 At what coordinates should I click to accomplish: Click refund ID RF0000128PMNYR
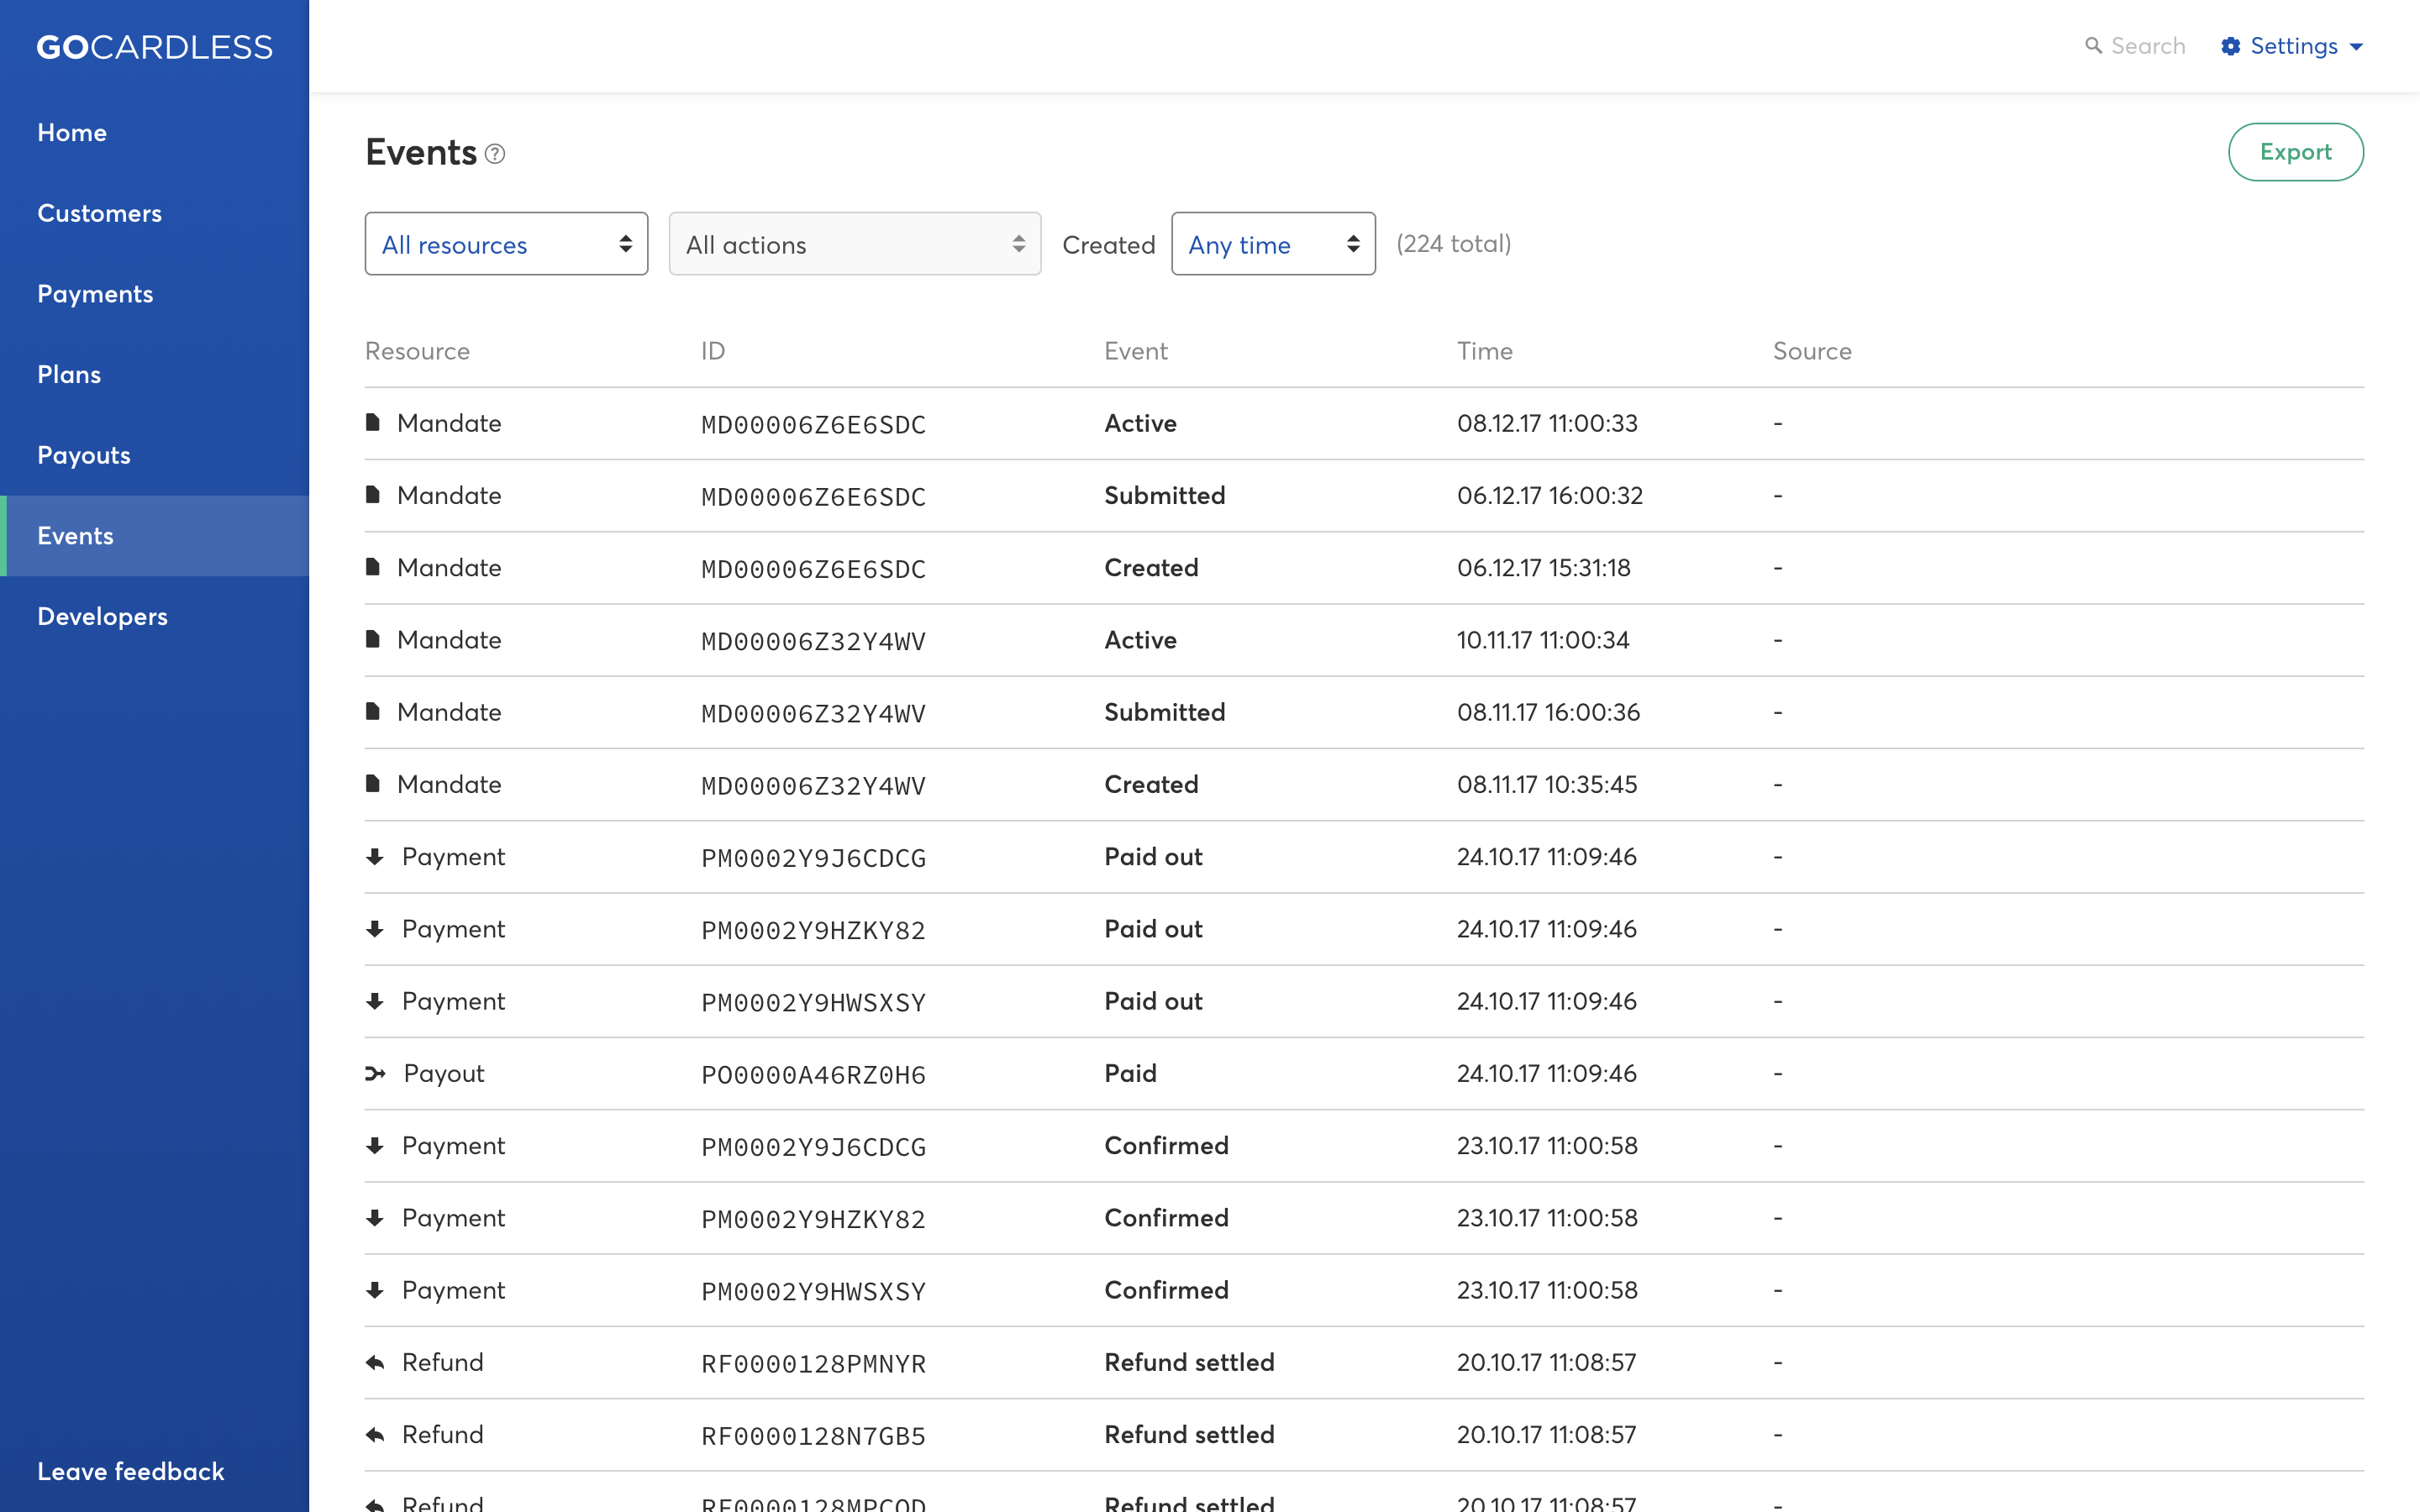(813, 1363)
